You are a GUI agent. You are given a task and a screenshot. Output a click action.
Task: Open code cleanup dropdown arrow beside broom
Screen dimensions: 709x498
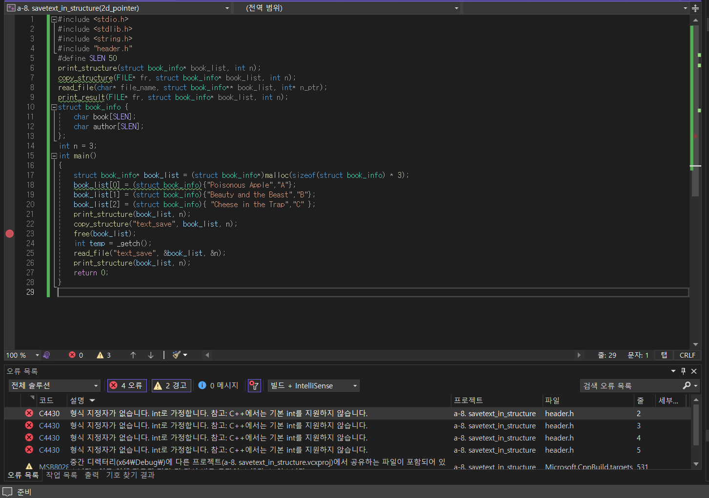[x=185, y=355]
